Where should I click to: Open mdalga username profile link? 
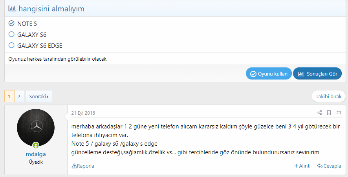(x=36, y=154)
